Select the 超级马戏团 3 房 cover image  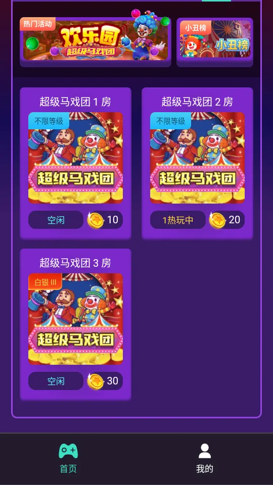tap(75, 319)
